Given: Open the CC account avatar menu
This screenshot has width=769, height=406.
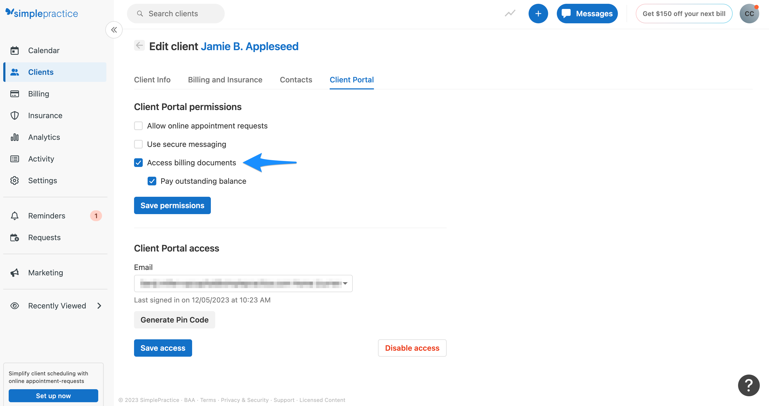Looking at the screenshot, I should [x=749, y=14].
